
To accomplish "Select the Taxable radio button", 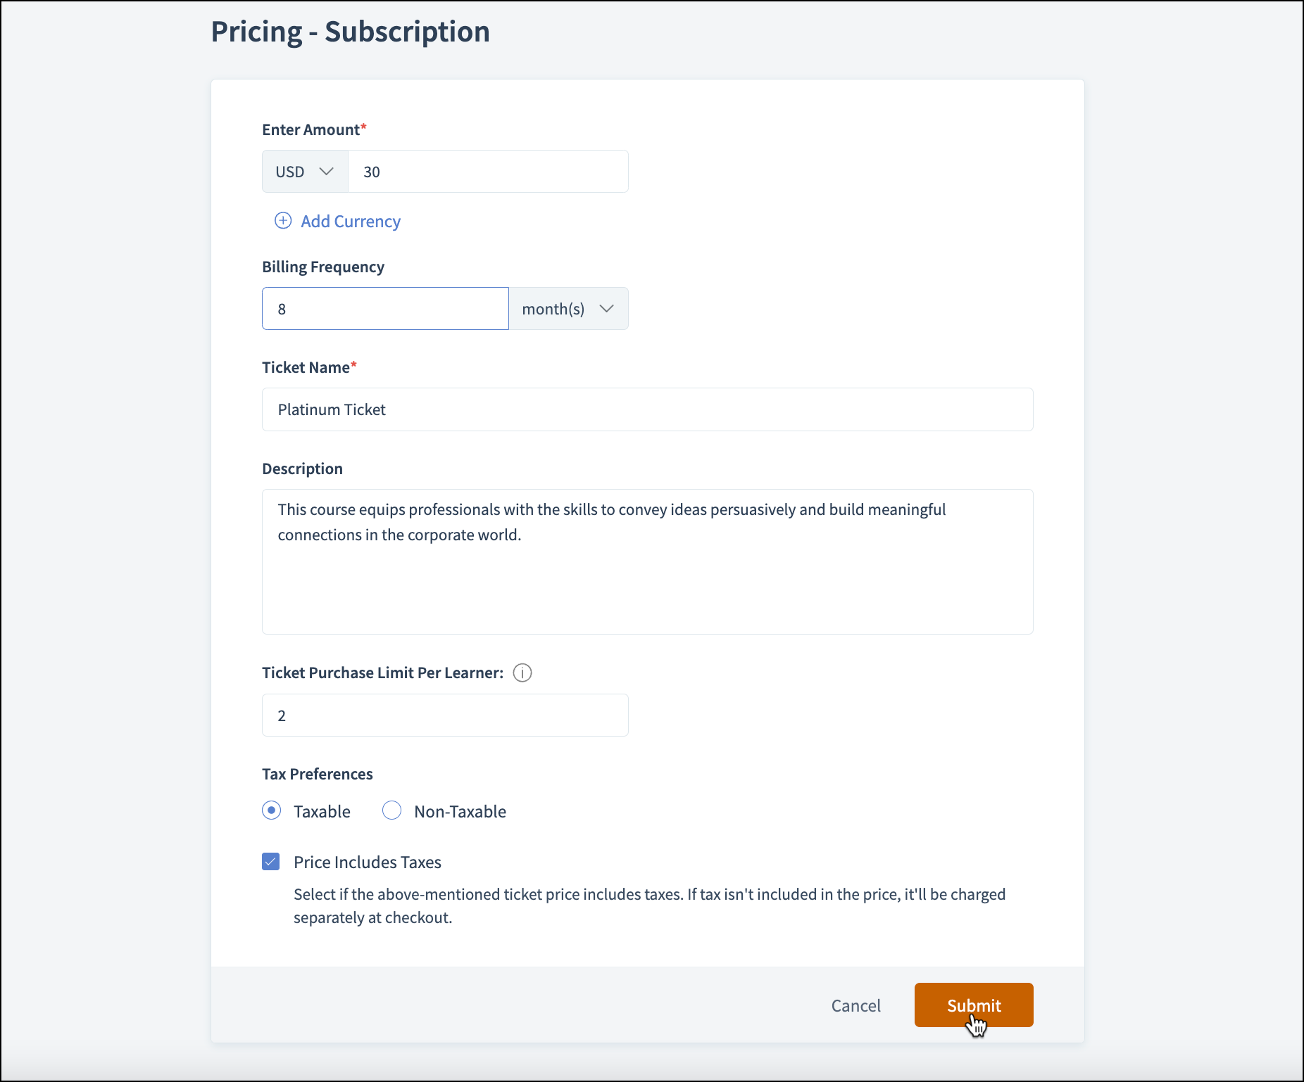I will [272, 810].
